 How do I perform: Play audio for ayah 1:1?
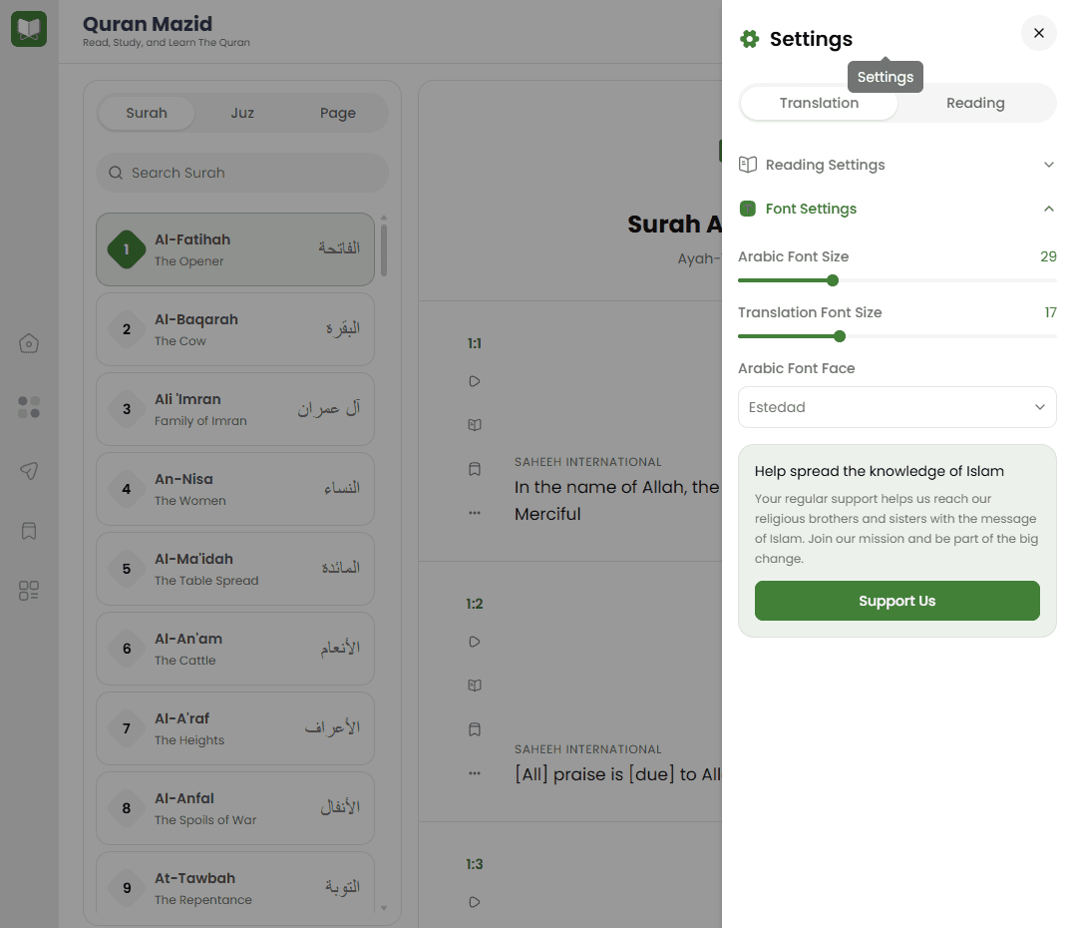coord(475,381)
